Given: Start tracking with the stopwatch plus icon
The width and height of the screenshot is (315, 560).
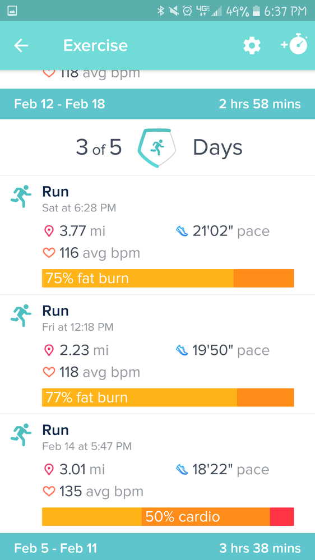Looking at the screenshot, I should point(294,45).
